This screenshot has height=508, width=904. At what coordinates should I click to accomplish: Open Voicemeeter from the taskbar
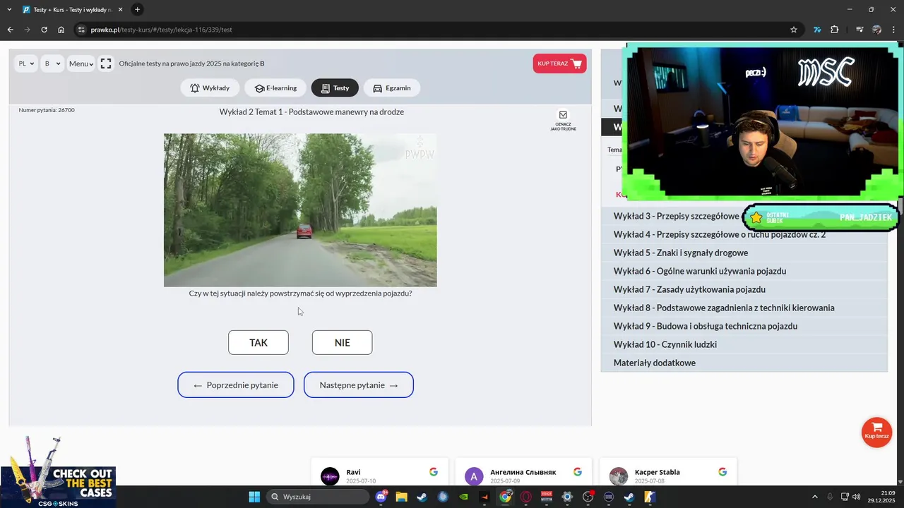click(x=547, y=497)
